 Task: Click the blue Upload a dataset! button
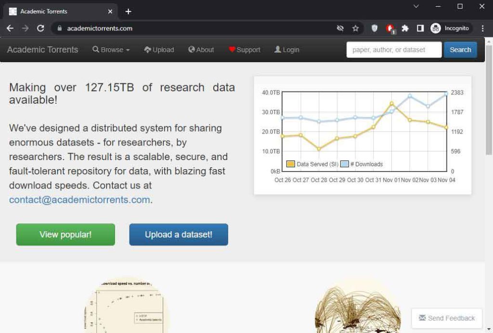(179, 235)
